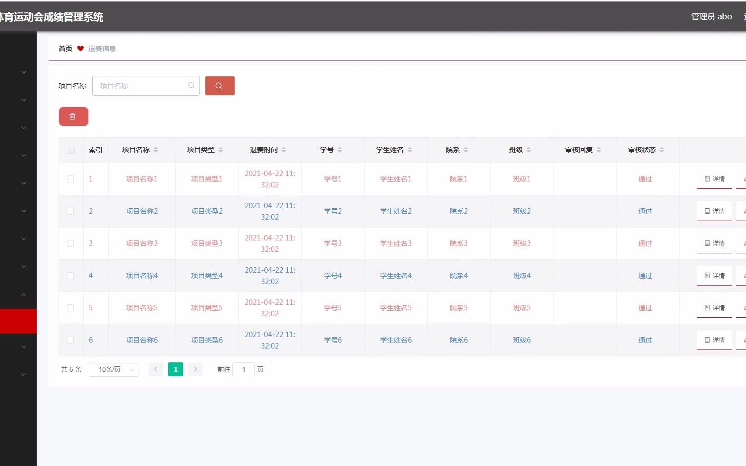Viewport: 746px width, 466px height.
Task: Select the red highlighted sidebar menu item
Action: pos(18,321)
